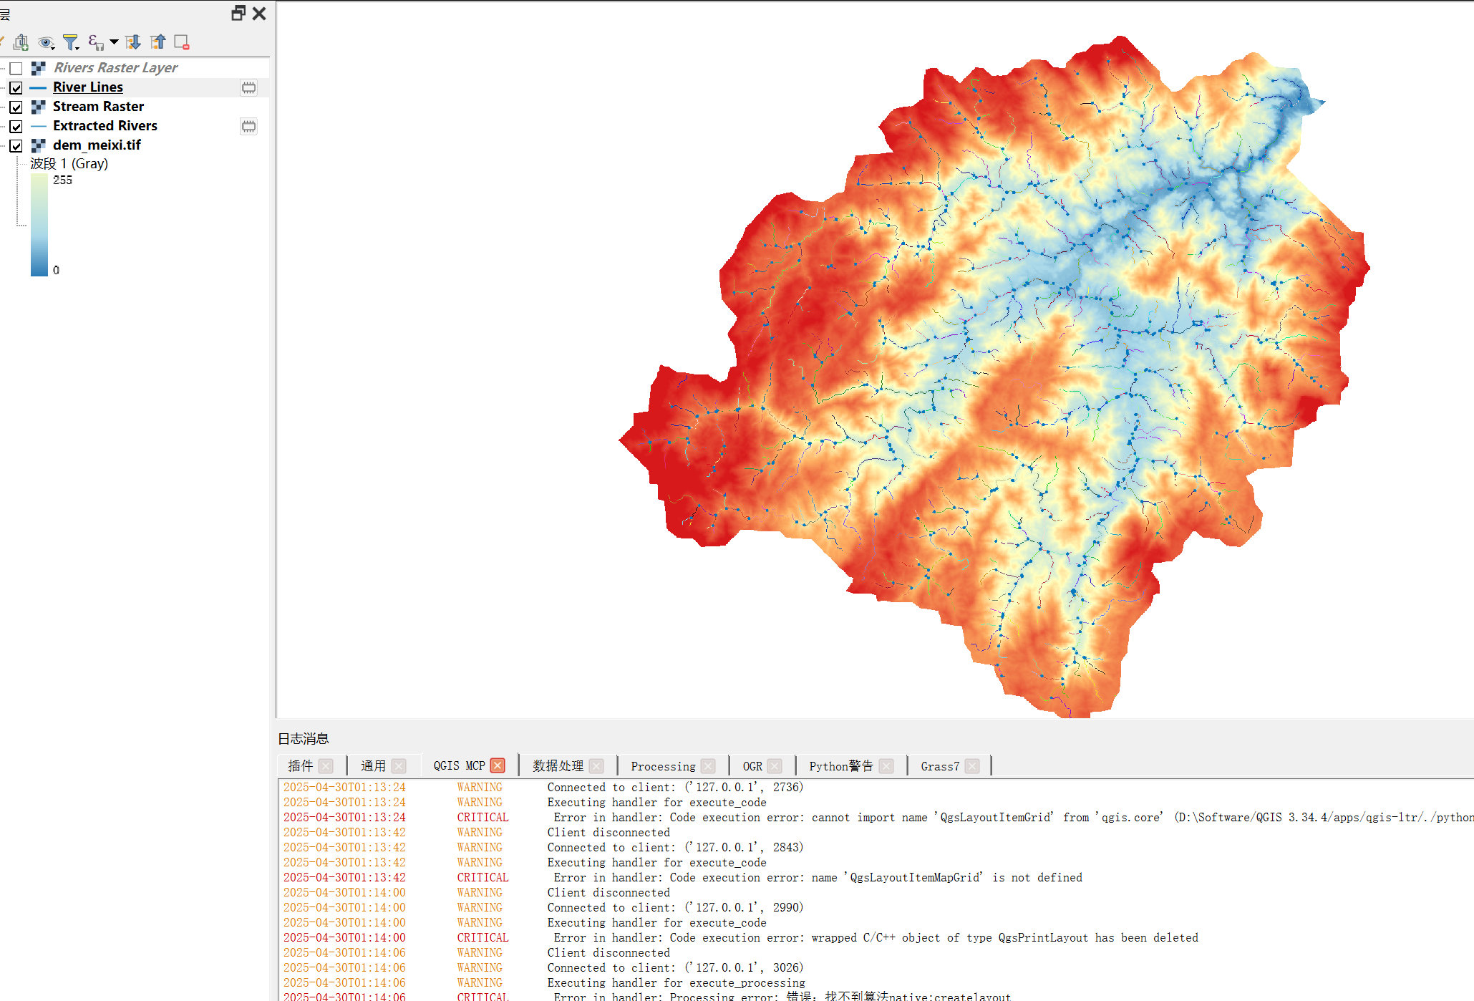Select the dem_meixi.tif layer name
The width and height of the screenshot is (1474, 1001).
[x=97, y=145]
